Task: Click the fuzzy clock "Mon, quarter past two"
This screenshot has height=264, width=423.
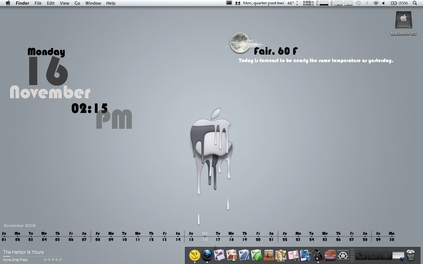Action: (263, 3)
